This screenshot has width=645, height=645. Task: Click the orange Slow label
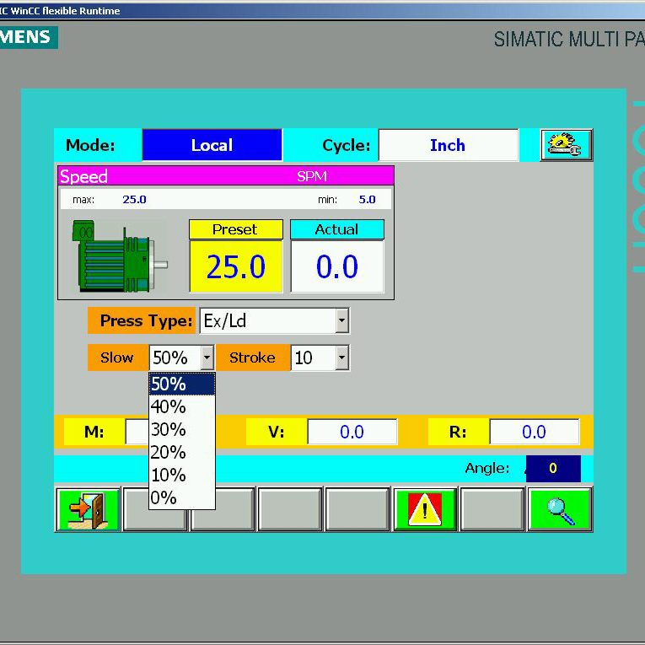click(x=118, y=357)
